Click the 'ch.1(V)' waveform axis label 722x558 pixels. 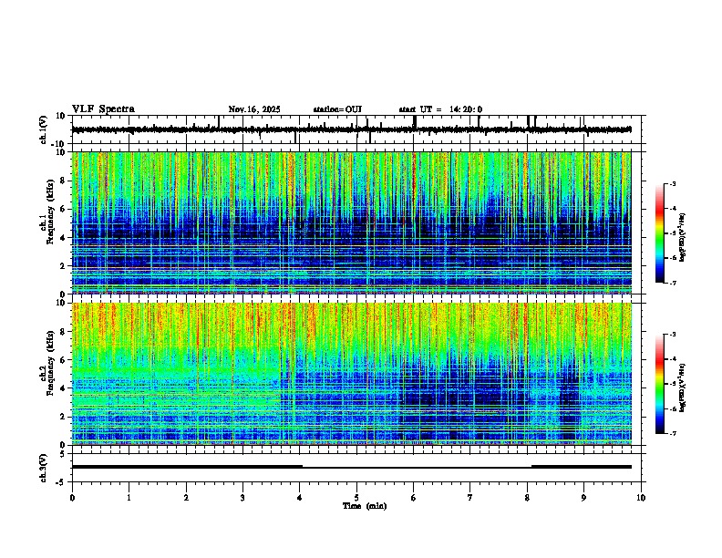tap(43, 129)
